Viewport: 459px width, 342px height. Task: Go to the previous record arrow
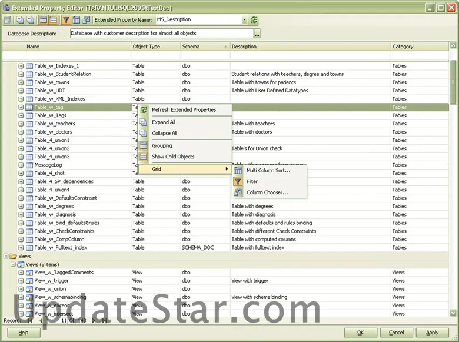pos(41,321)
